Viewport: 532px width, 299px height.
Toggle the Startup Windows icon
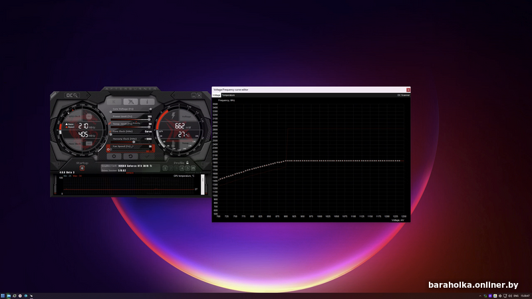tap(82, 168)
